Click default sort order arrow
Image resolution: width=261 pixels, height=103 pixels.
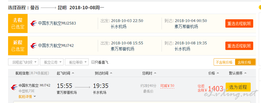[245, 73]
